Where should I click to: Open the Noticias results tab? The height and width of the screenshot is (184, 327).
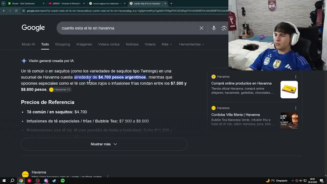[x=132, y=44]
